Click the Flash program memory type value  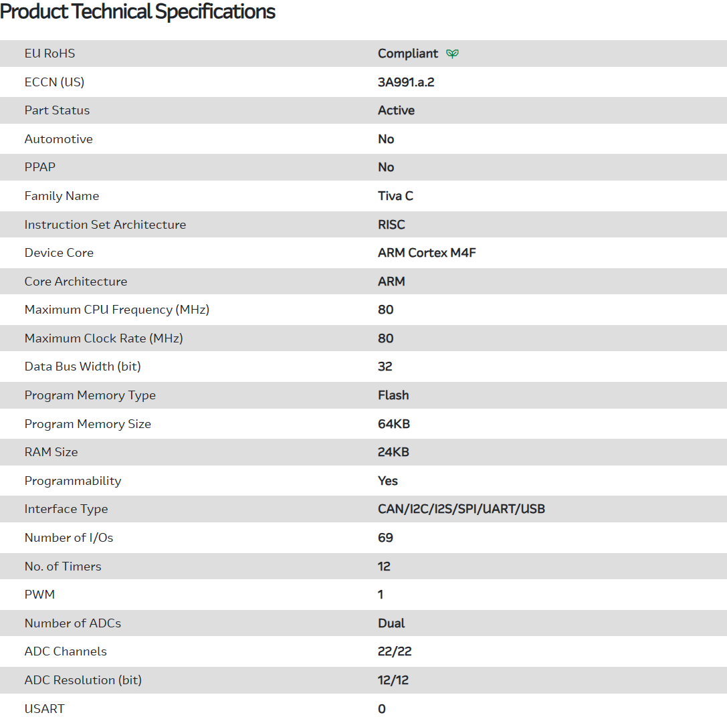[x=393, y=395]
